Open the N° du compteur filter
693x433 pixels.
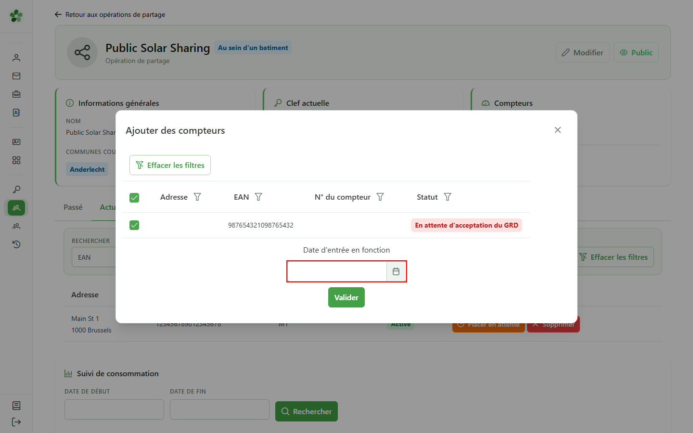pos(380,197)
